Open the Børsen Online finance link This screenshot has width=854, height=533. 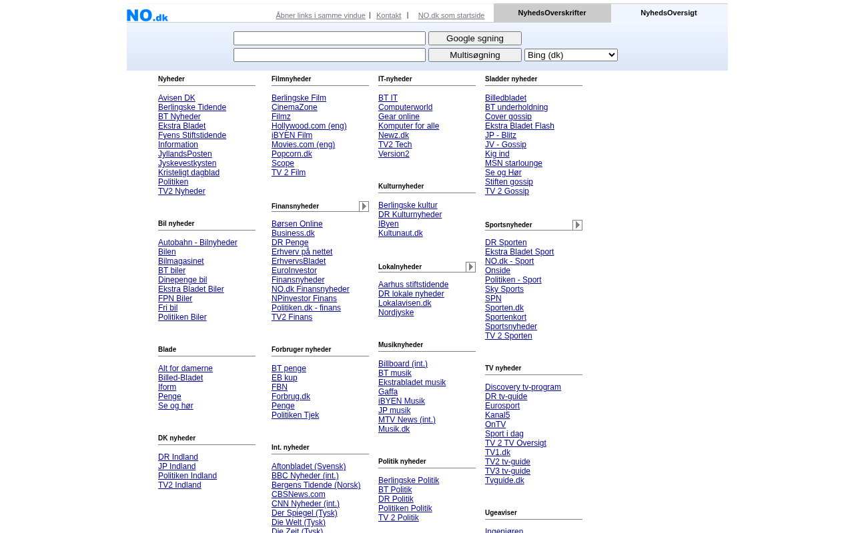(297, 224)
